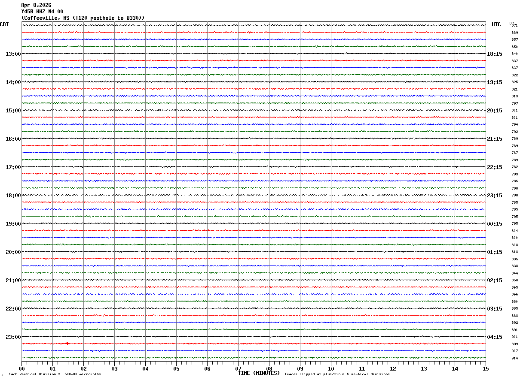
Task: Select the DC offset value 901
Action: (515, 337)
